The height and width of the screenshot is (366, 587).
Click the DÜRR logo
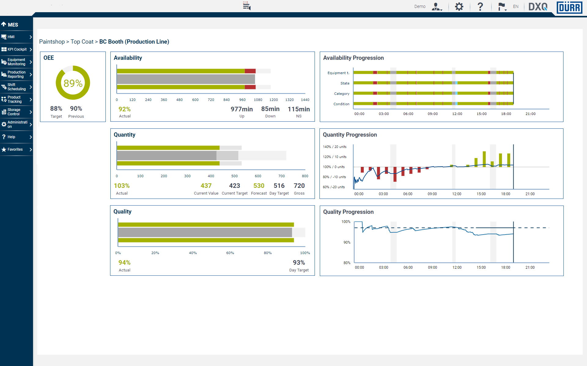coord(569,7)
